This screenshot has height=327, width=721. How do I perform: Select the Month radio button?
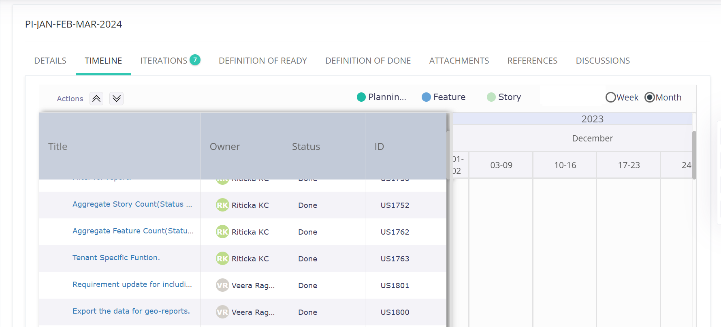[x=650, y=98]
